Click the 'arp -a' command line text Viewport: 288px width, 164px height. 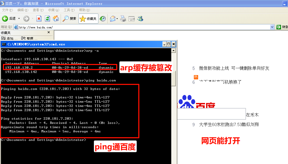(x=92, y=51)
